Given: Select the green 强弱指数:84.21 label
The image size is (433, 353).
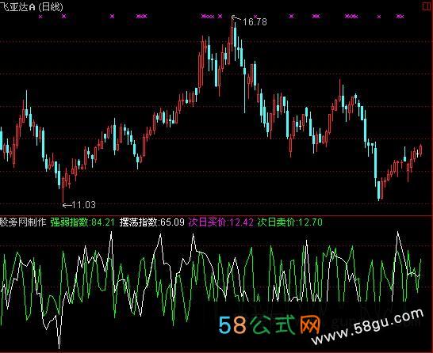Looking at the screenshot, I should [82, 222].
